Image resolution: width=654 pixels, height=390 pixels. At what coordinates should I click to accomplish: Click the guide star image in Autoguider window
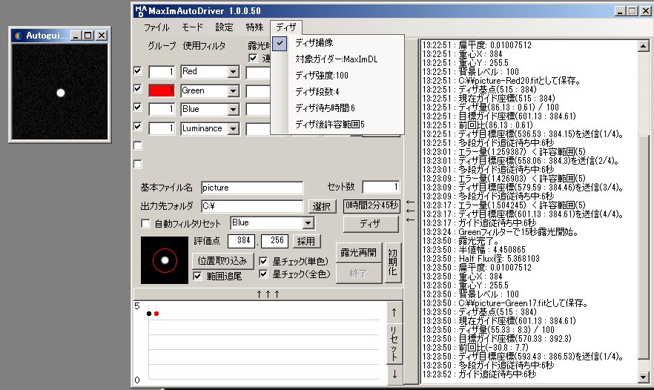[x=61, y=93]
